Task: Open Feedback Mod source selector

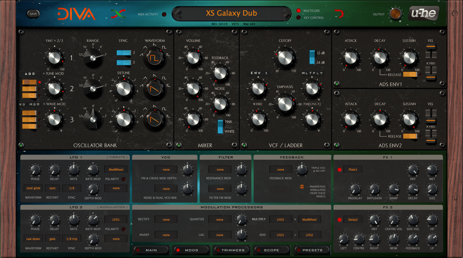Action: pyautogui.click(x=281, y=170)
